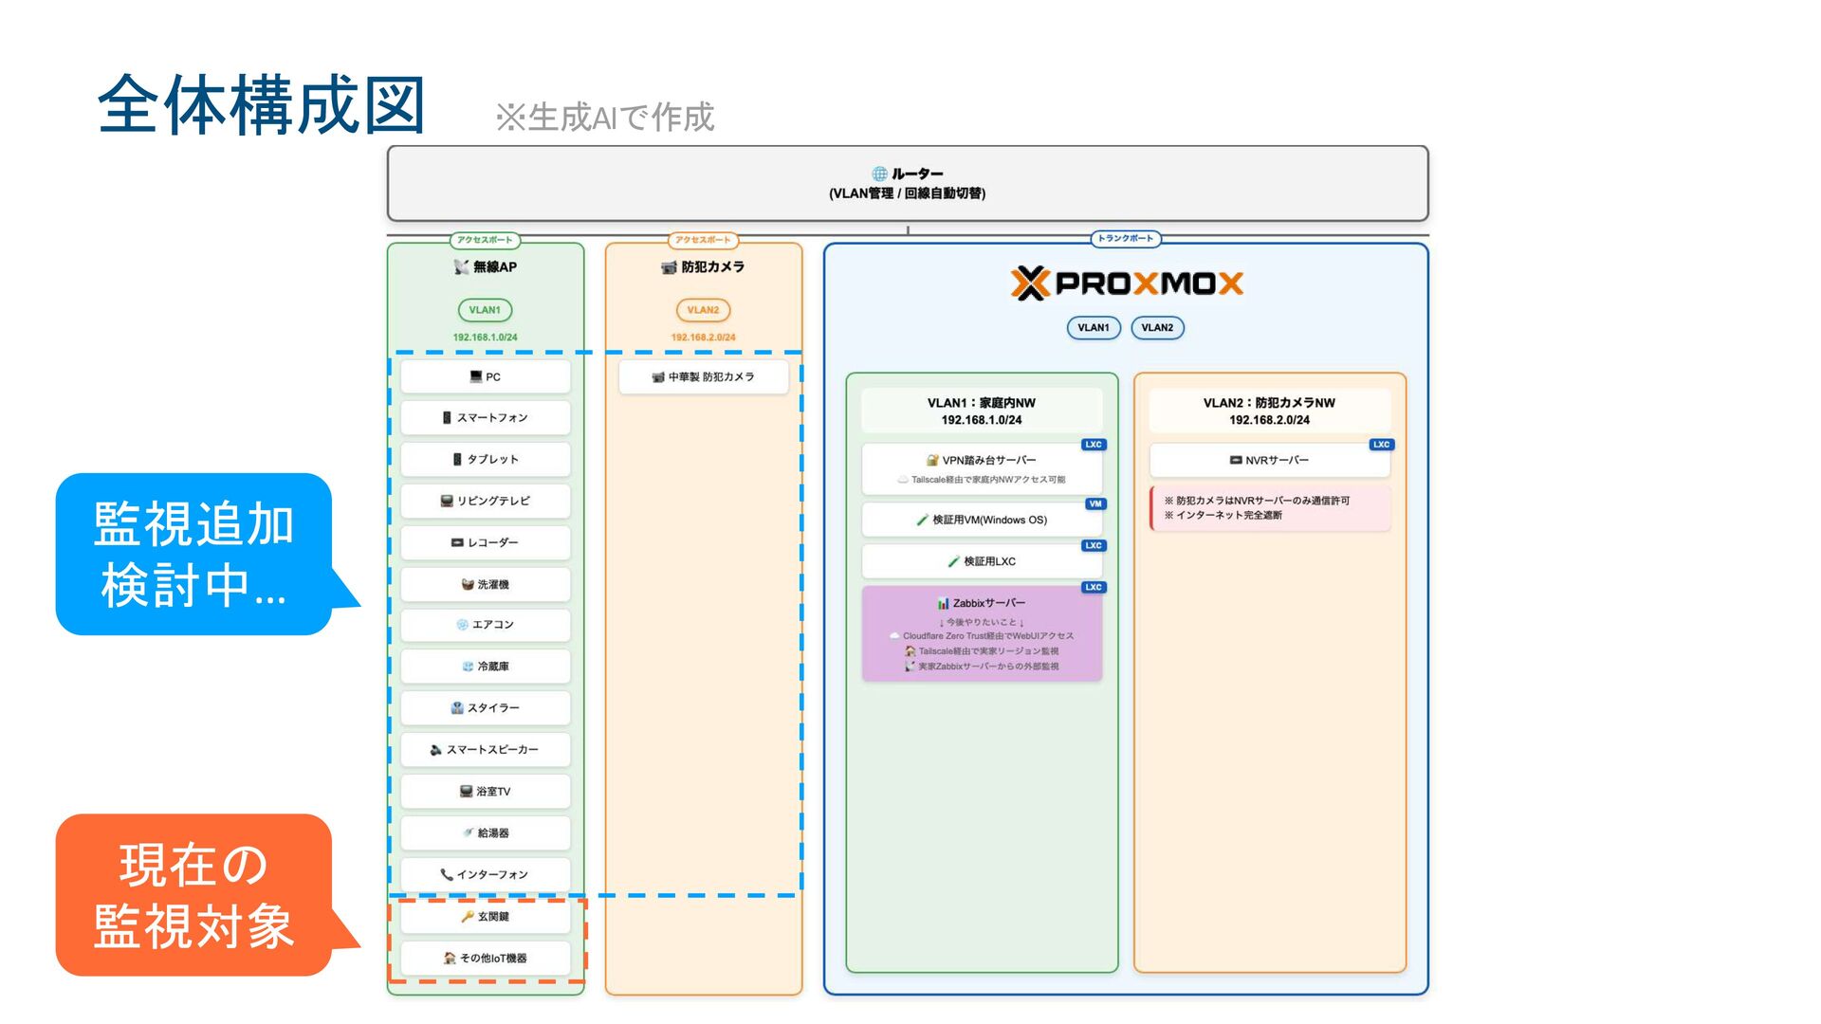The width and height of the screenshot is (1821, 1024).
Task: Click the camera icon beside 防犯カメラ heading
Action: point(669,268)
